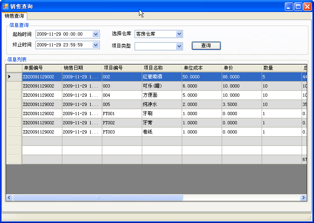Sort by 单价 column header

pos(242,68)
